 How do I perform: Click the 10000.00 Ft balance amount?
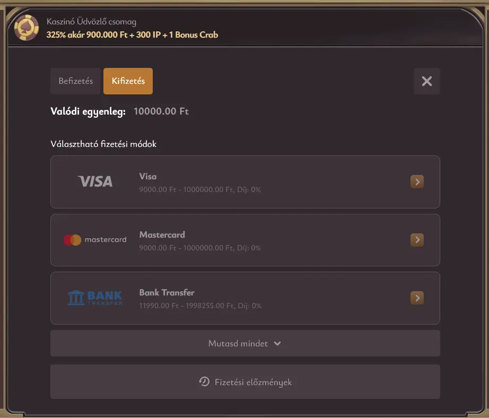(161, 111)
